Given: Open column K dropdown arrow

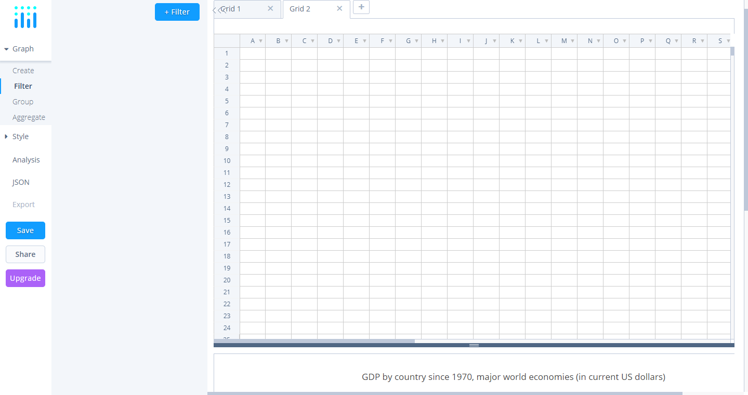Looking at the screenshot, I should (x=520, y=41).
